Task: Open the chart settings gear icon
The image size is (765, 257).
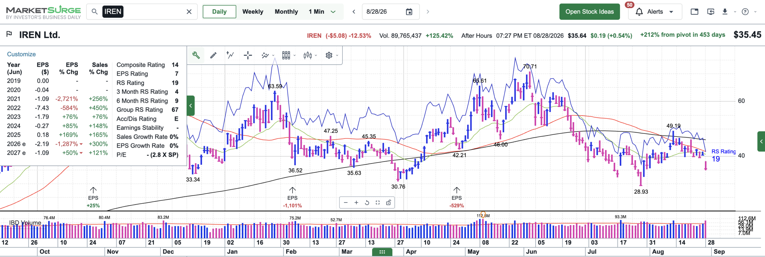Action: pos(329,55)
